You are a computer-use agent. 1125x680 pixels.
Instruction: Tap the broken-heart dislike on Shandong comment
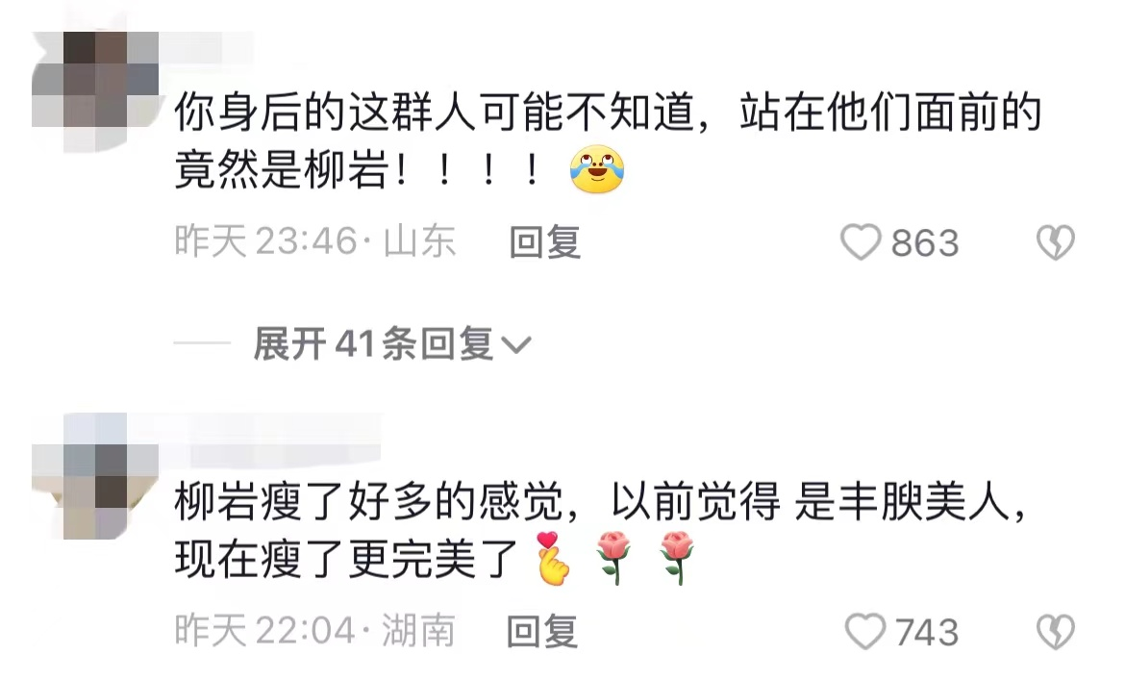pos(1056,241)
